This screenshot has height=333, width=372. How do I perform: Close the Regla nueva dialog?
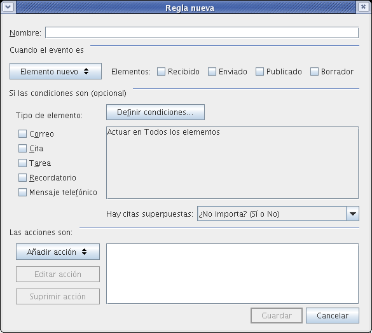(x=363, y=7)
